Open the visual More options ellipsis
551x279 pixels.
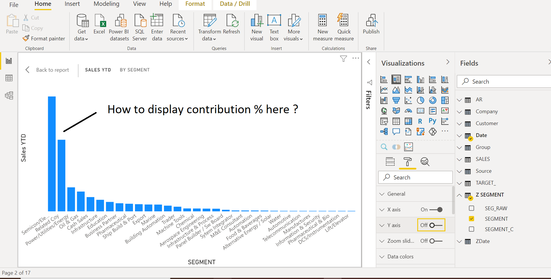pos(356,58)
